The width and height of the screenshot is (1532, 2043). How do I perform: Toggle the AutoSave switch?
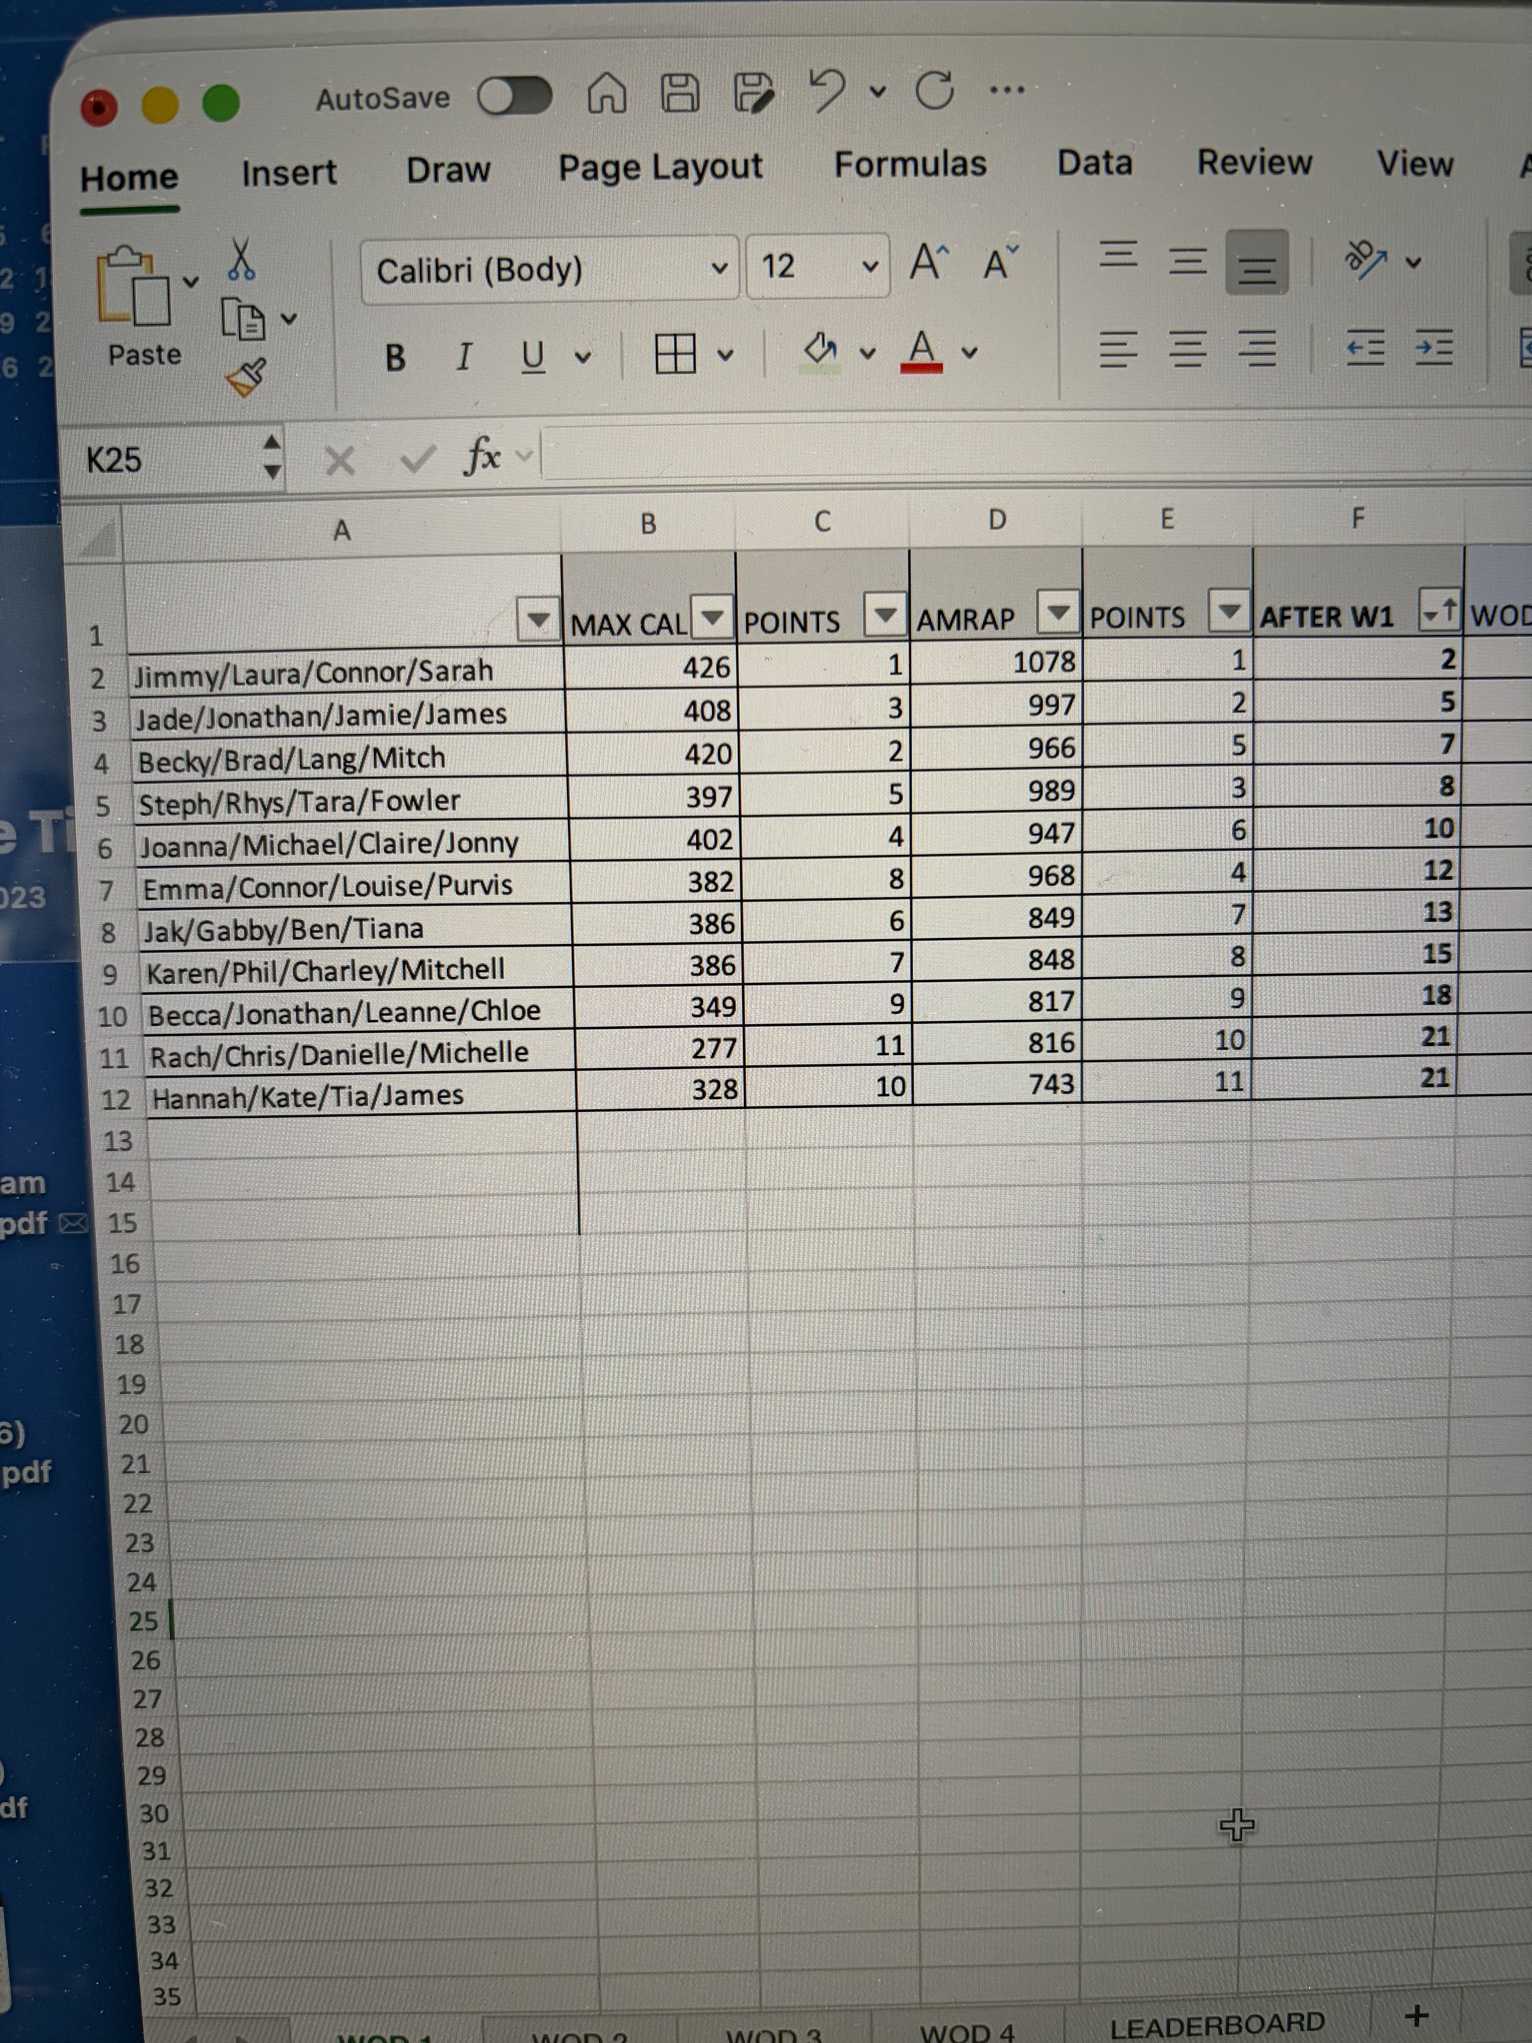(x=514, y=96)
